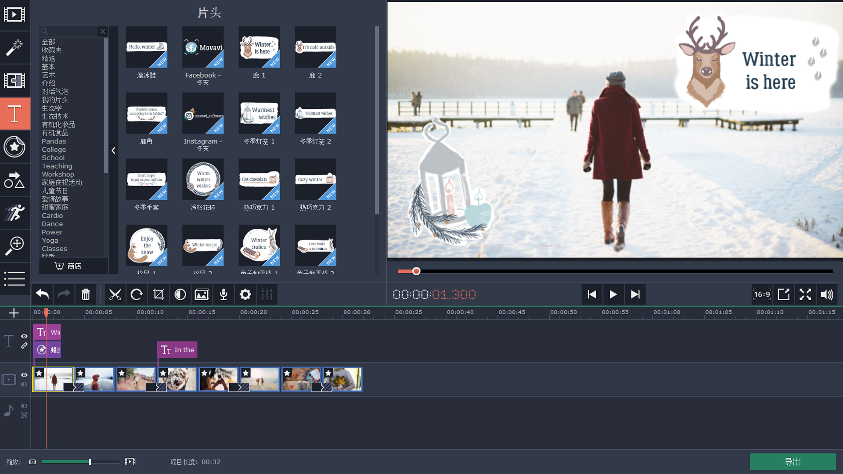
Task: Mute the audio track speaker icon
Action: pyautogui.click(x=24, y=406)
